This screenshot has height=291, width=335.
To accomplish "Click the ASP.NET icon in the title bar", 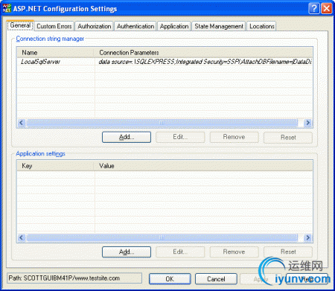I will pos(7,8).
